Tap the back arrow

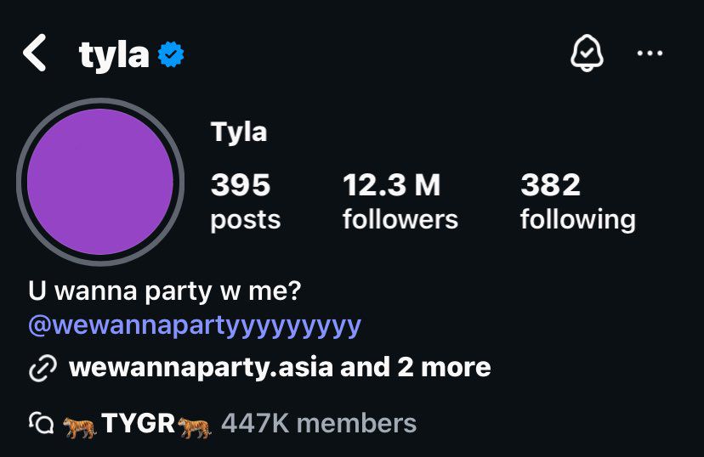point(35,55)
